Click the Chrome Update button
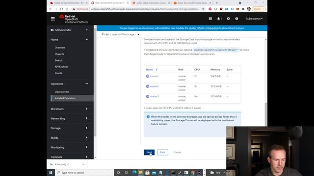The image size is (314, 176). (x=259, y=9)
